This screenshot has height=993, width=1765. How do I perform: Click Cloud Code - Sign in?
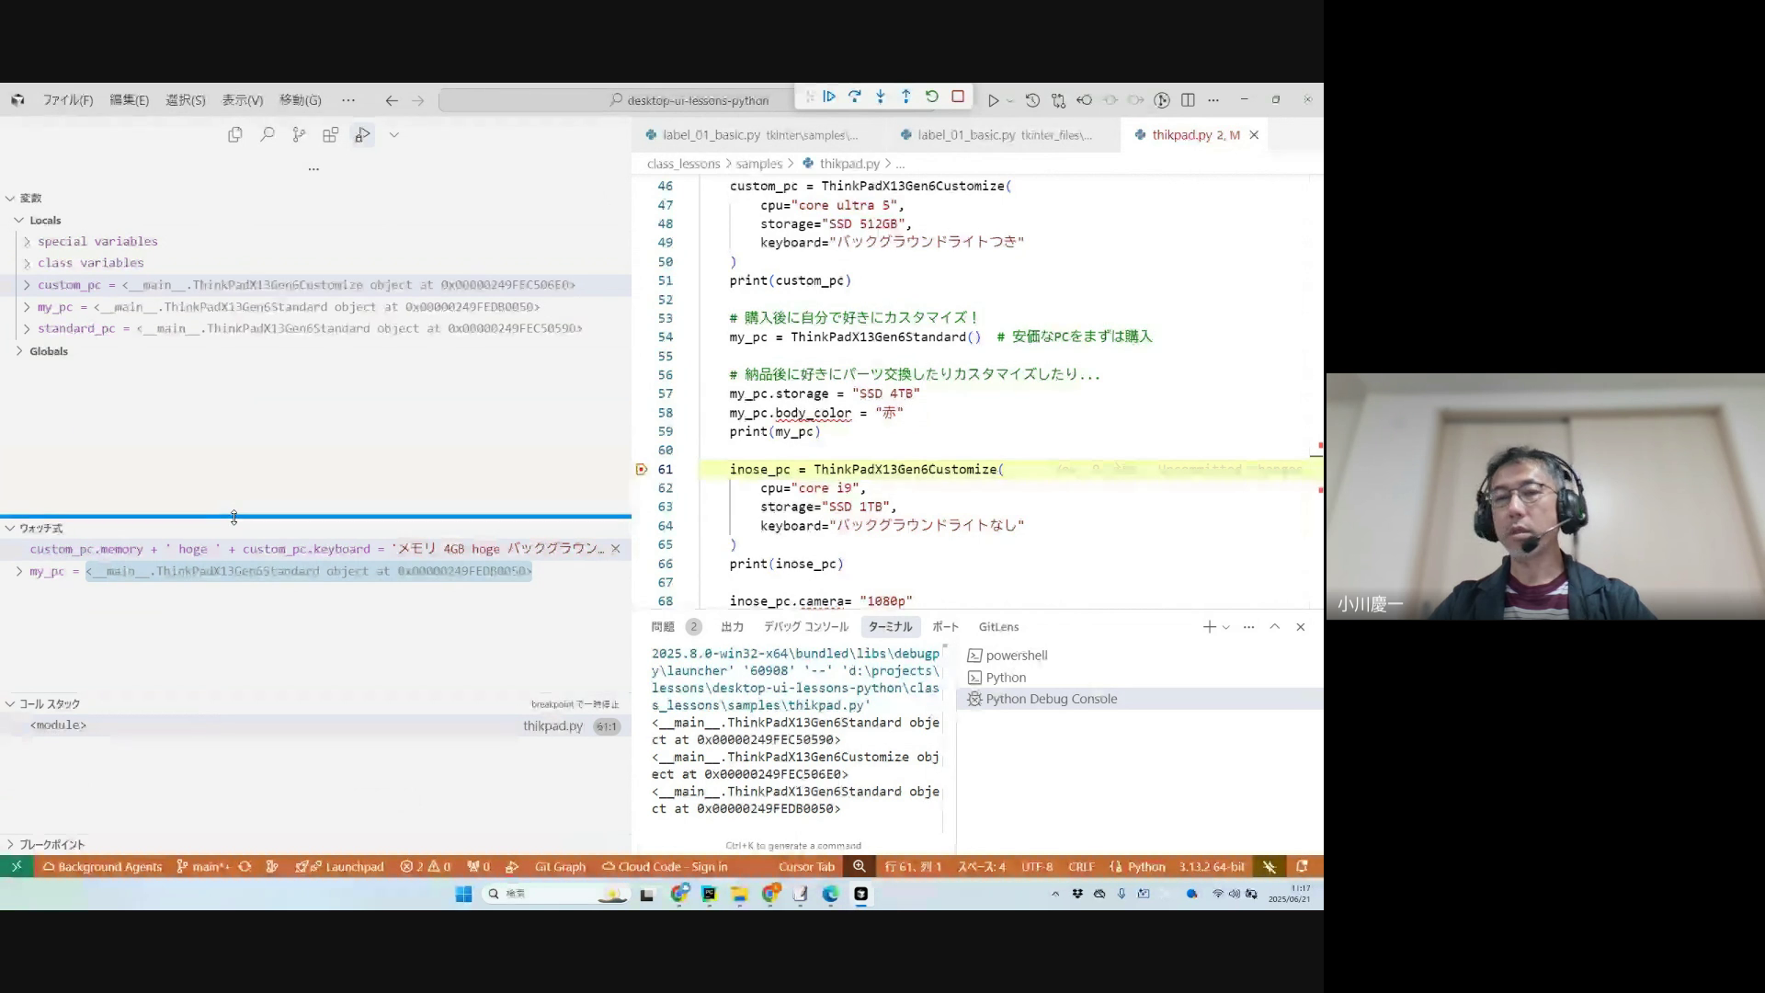(x=665, y=867)
